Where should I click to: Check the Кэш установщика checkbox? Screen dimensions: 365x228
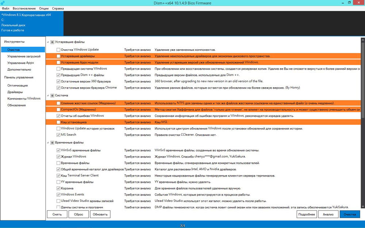[x=58, y=122]
